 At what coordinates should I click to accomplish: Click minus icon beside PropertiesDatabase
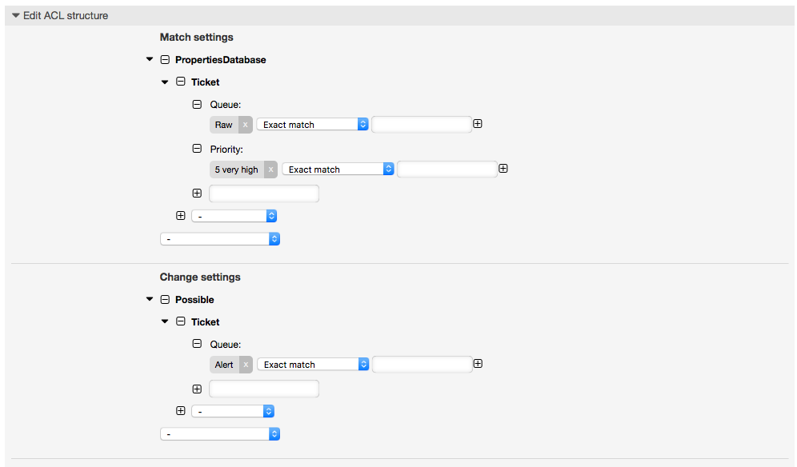tap(165, 60)
